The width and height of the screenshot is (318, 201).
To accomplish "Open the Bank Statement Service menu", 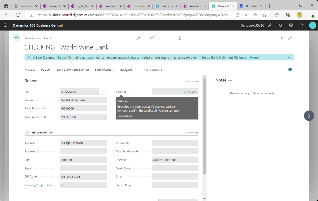I will click(x=72, y=69).
